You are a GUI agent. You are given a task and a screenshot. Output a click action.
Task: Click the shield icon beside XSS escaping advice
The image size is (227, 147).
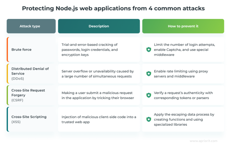coord(149,119)
